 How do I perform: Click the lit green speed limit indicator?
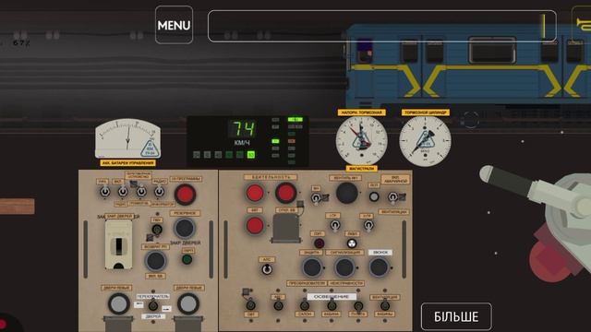coord(250,155)
